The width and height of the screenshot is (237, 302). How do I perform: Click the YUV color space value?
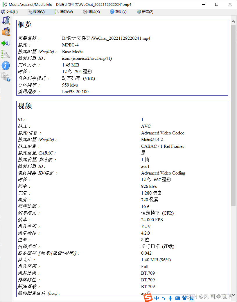(146, 226)
